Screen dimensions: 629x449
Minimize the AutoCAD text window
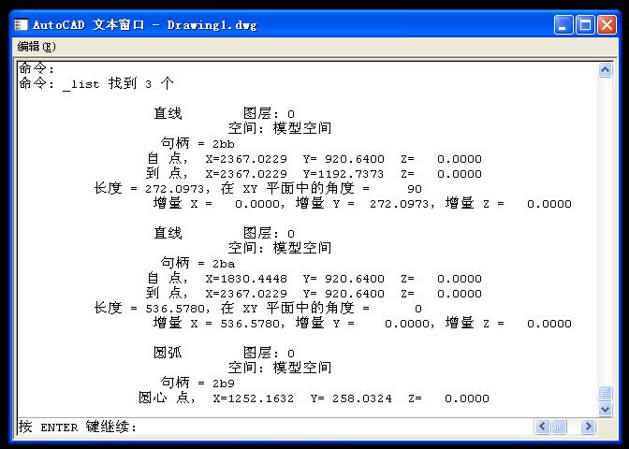[563, 25]
